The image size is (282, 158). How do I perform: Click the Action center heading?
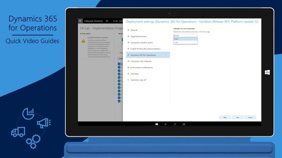85,34
